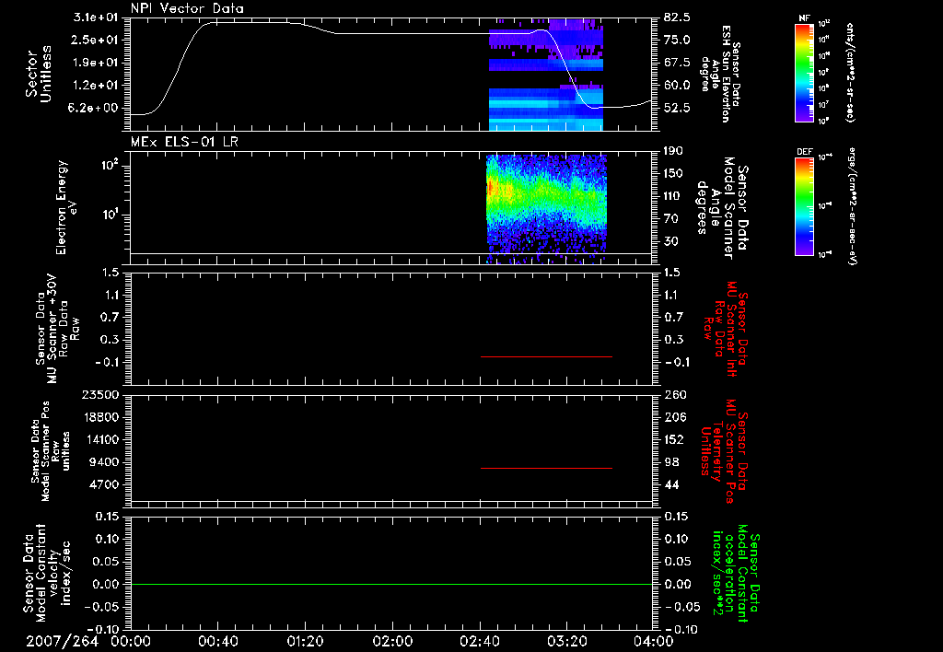Click the NF color bar legend
Image resolution: width=943 pixels, height=652 pixels.
tap(805, 73)
